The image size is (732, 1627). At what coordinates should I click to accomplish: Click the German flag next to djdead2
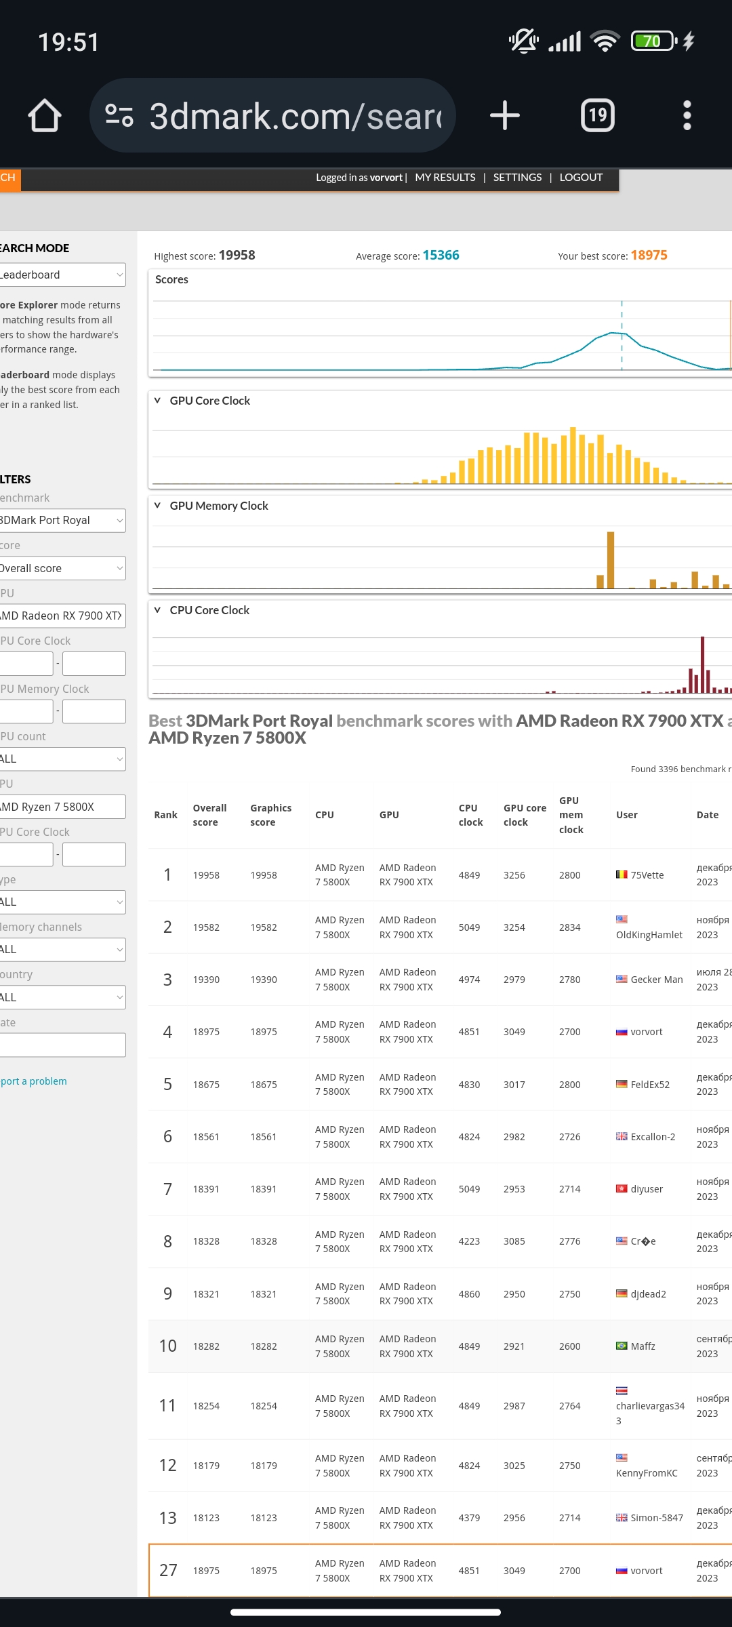tap(622, 1293)
